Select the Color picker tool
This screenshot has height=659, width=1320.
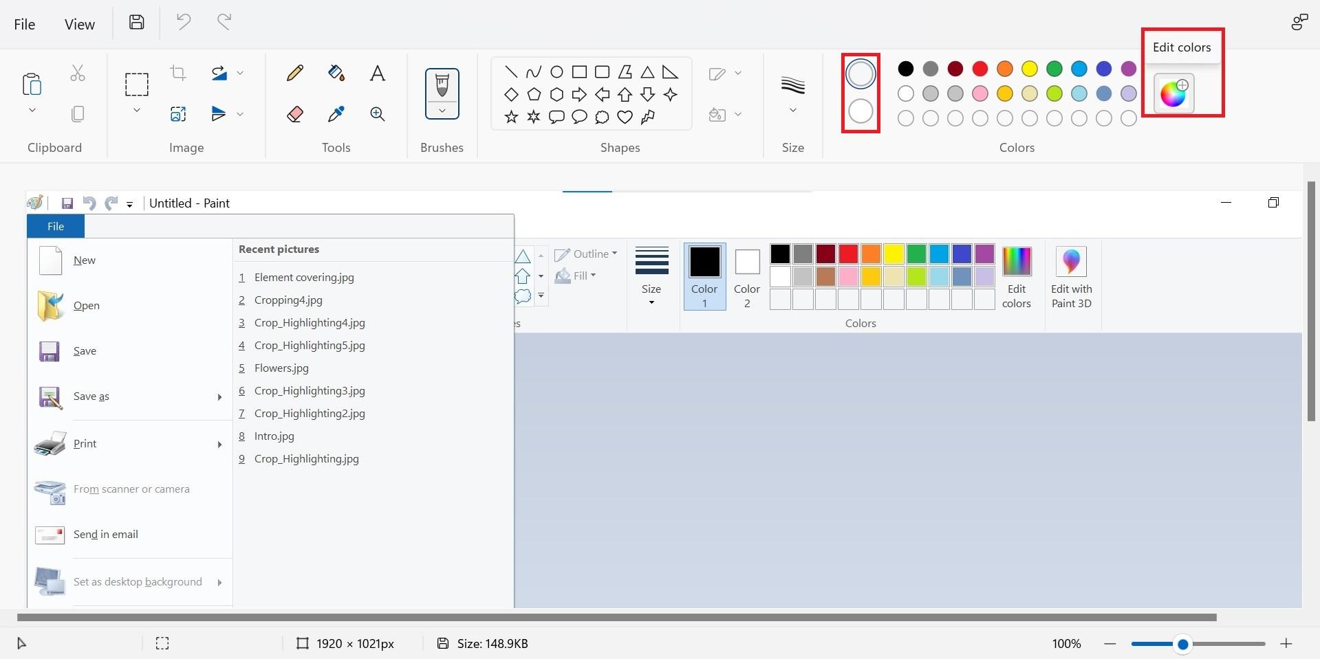[336, 114]
